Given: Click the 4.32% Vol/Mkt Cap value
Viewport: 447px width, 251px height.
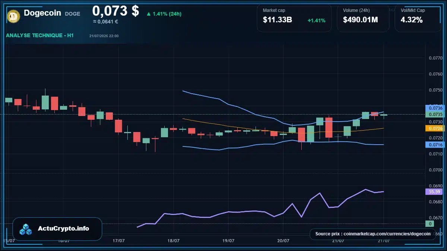Looking at the screenshot, I should pyautogui.click(x=412, y=20).
